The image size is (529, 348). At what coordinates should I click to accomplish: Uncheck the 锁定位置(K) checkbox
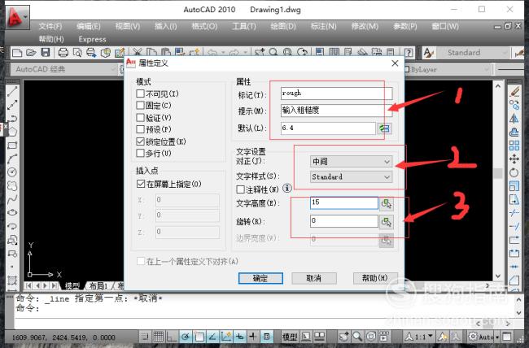(x=140, y=141)
